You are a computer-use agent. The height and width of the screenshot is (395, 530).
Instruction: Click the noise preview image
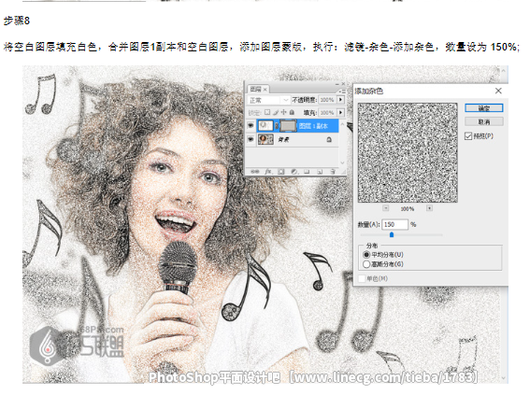point(408,152)
